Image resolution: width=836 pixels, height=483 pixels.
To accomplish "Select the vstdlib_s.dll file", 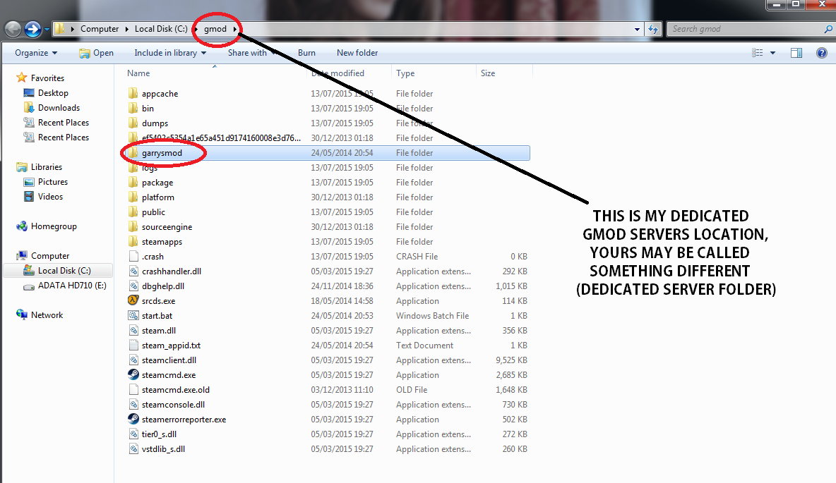I will point(163,449).
